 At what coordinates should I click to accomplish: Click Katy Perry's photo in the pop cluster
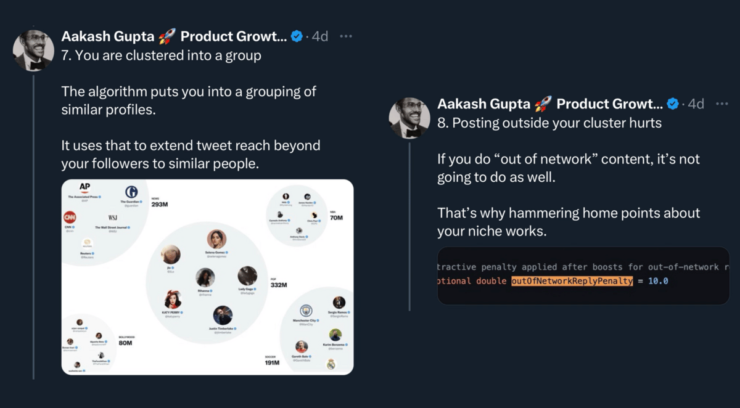click(173, 300)
